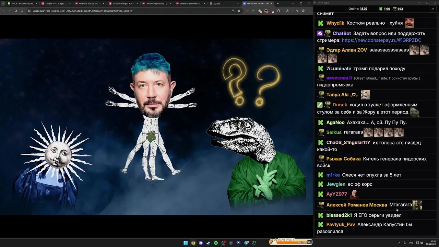Click the username Selkus
The height and width of the screenshot is (247, 439).
[334, 132]
